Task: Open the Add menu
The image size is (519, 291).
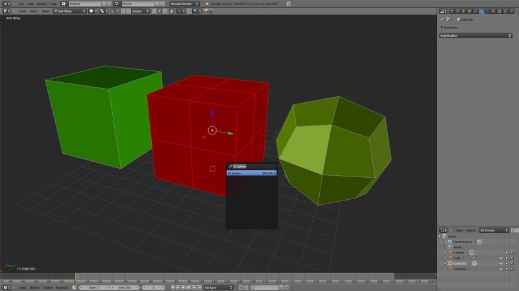Action: 30,4
